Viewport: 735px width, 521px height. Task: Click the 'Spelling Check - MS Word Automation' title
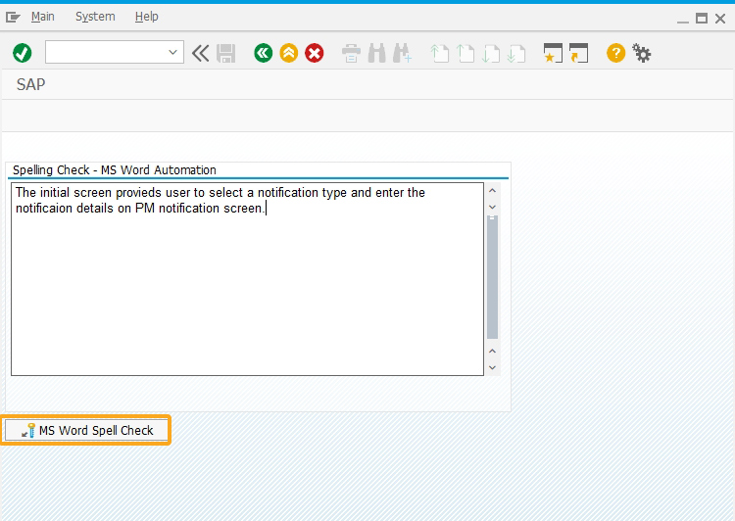click(115, 170)
